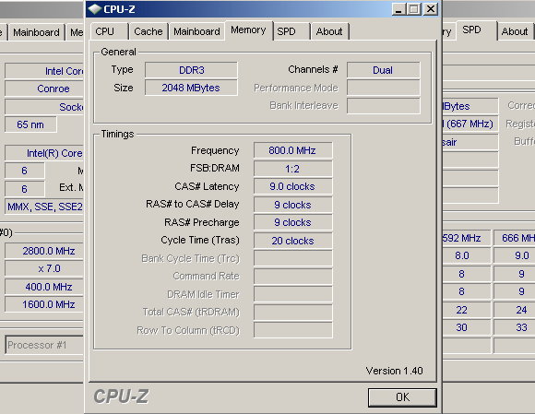
Task: Open the CPU tab in front window
Action: (109, 31)
